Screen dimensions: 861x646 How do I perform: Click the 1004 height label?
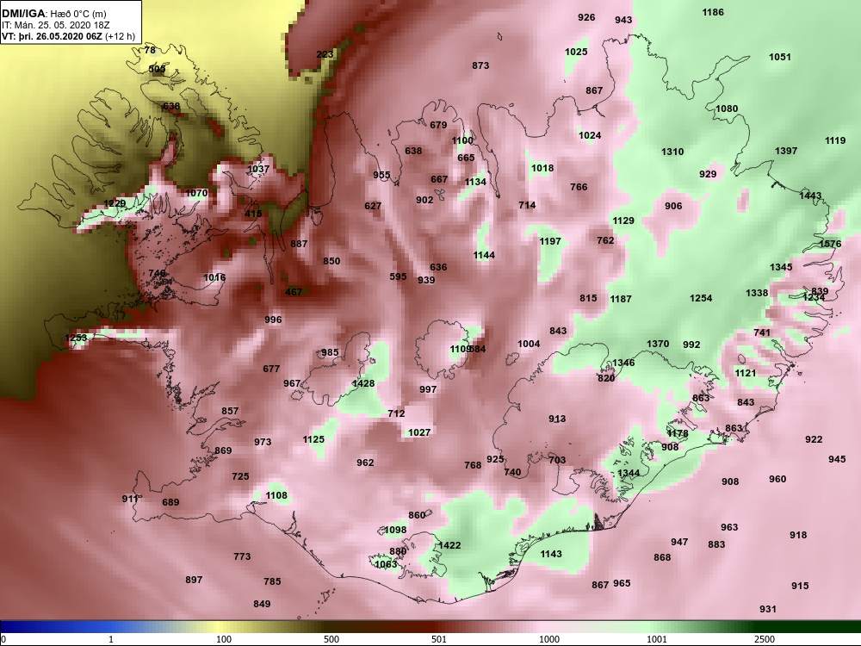(x=529, y=344)
